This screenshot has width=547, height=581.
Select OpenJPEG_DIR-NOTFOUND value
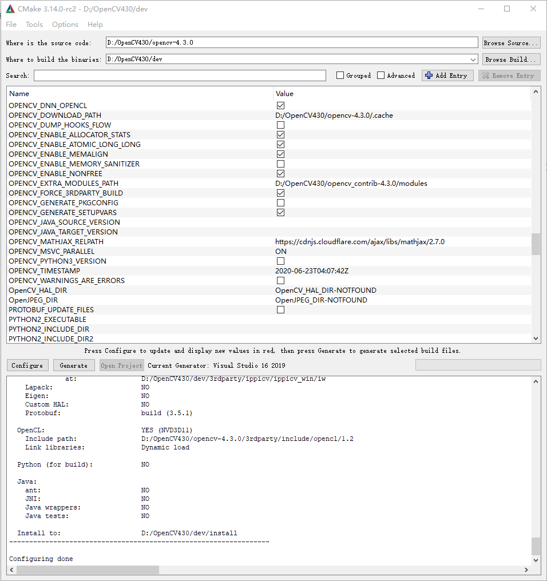[x=321, y=300]
